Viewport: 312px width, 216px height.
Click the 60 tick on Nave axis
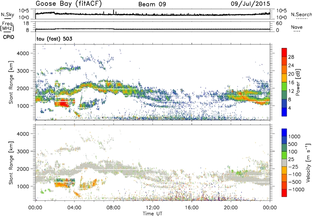pos(279,23)
